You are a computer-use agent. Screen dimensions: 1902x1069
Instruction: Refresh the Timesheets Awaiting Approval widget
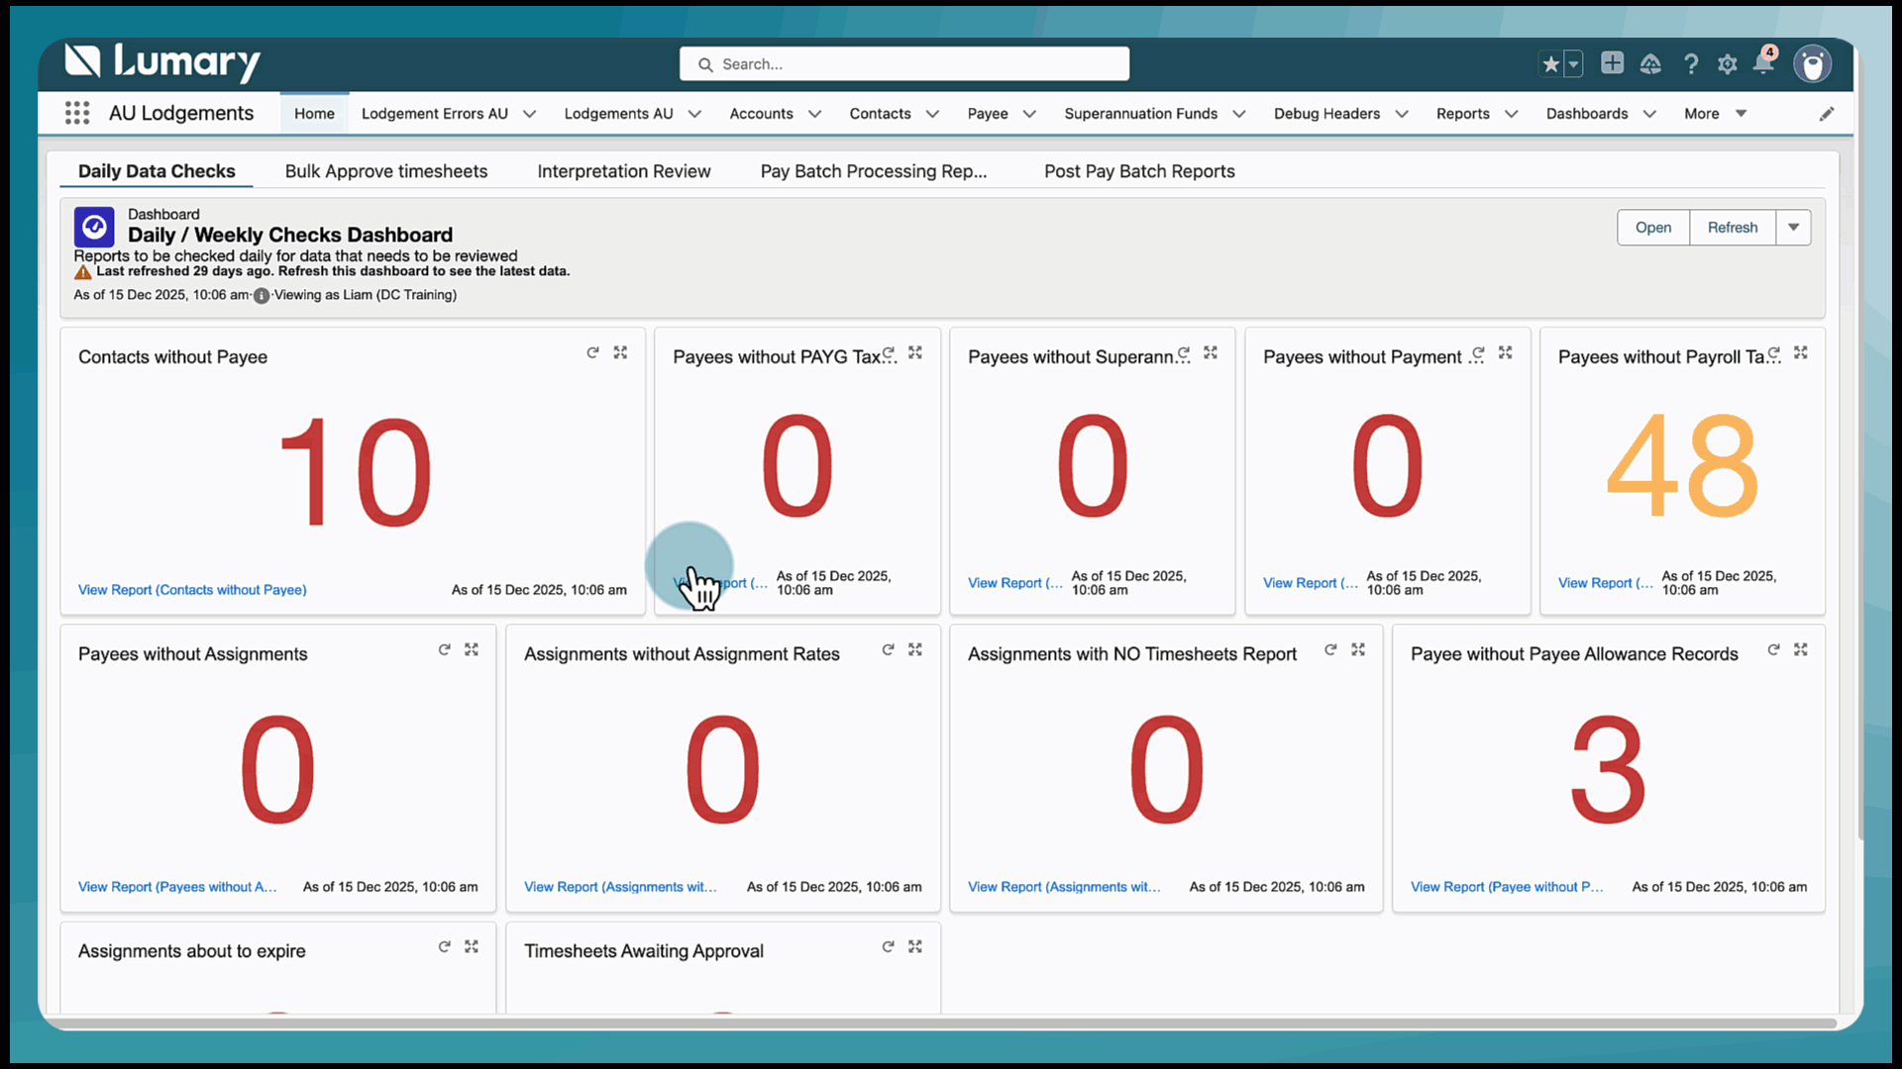[888, 946]
